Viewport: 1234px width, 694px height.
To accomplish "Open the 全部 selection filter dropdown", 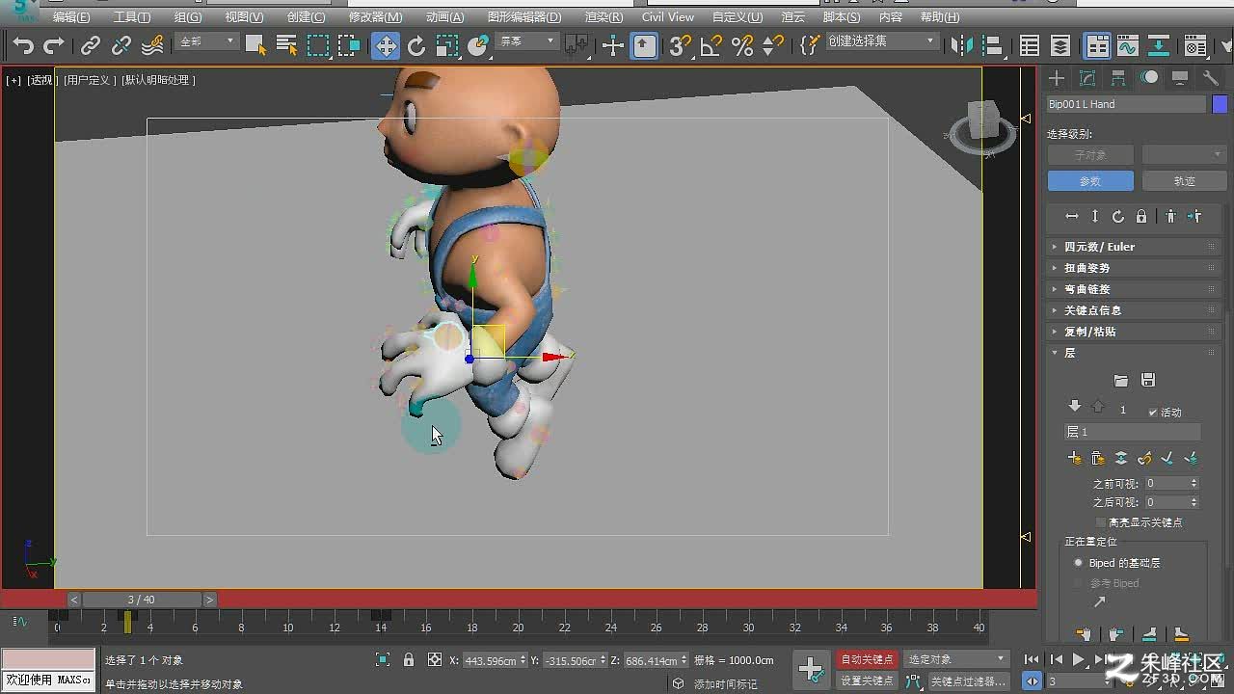I will pos(206,41).
